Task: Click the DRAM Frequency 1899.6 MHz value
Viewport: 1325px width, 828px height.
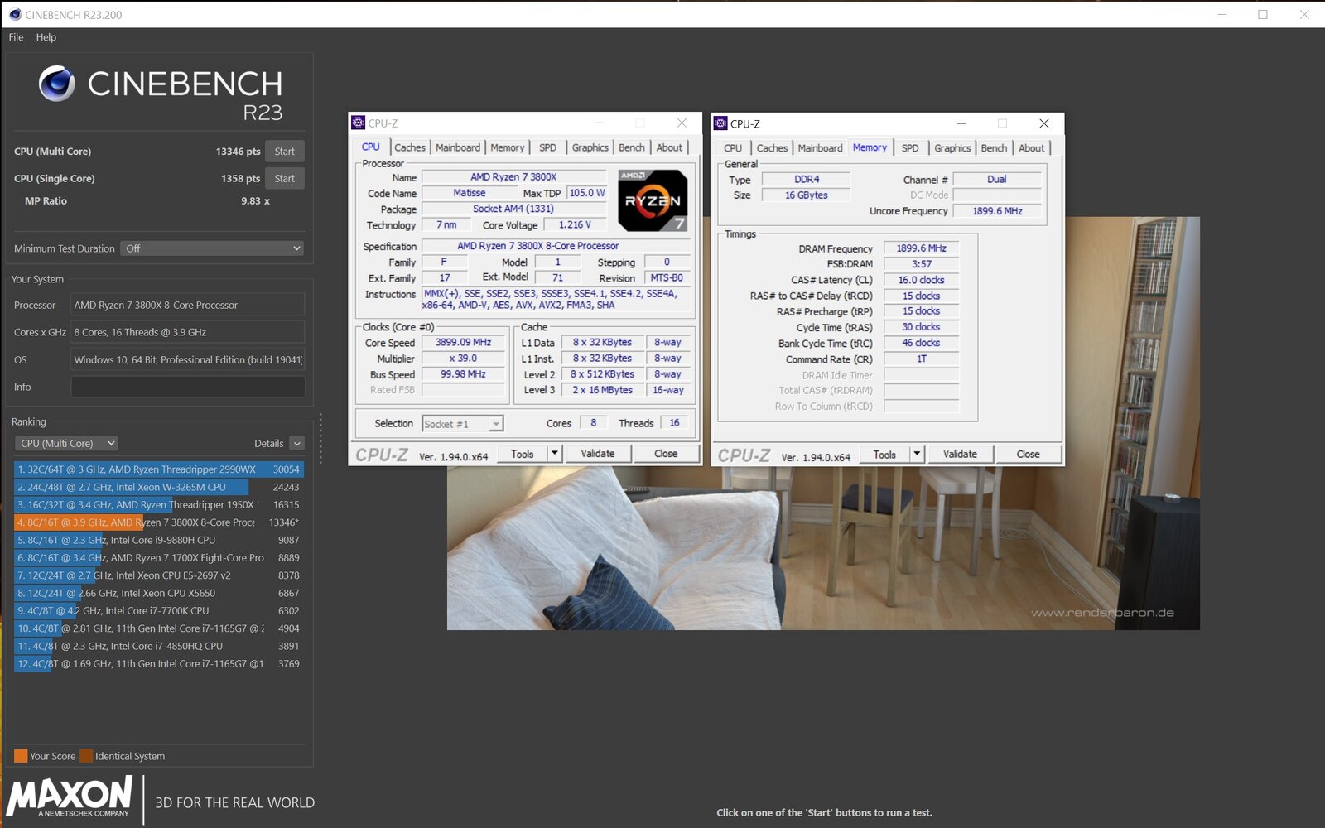Action: click(x=921, y=248)
